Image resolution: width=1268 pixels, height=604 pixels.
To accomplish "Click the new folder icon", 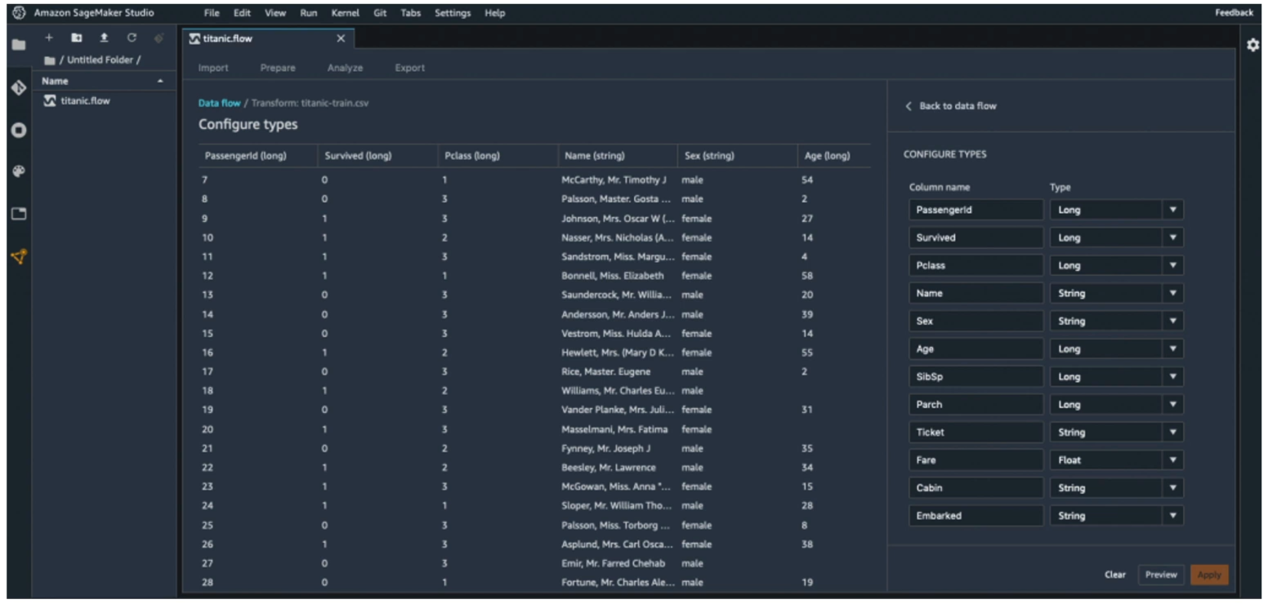I will (76, 38).
